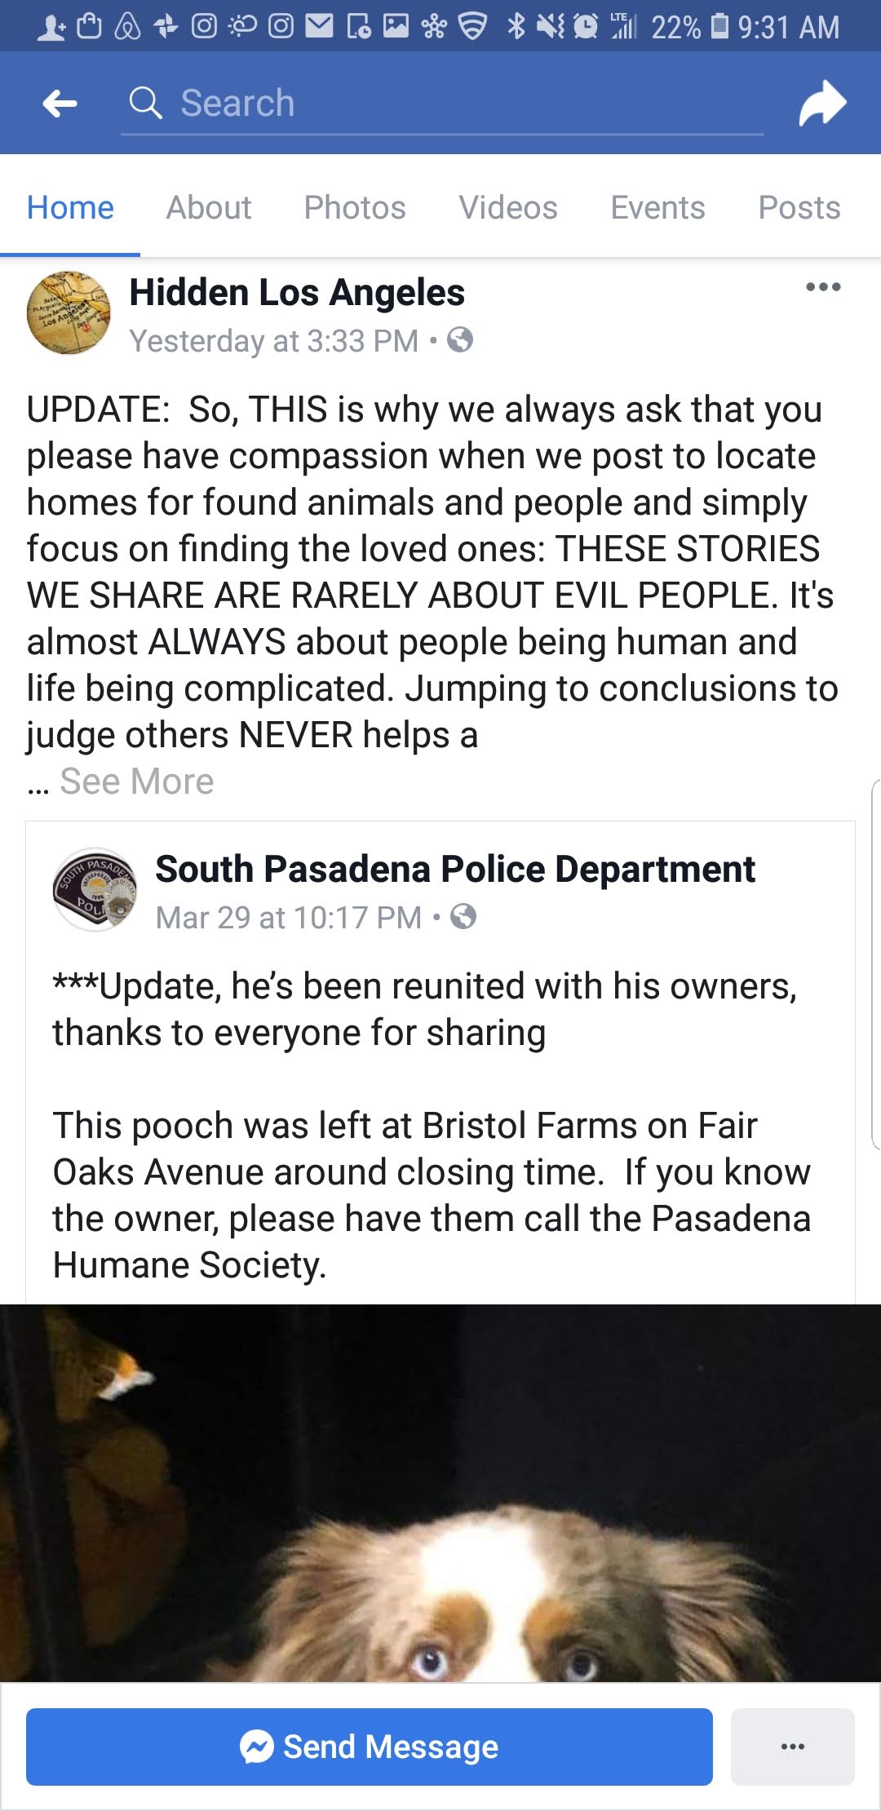Go to the Events tab

tap(657, 208)
